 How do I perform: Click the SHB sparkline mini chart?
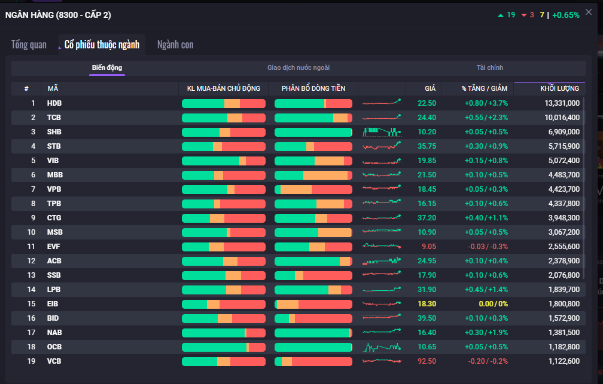(382, 132)
